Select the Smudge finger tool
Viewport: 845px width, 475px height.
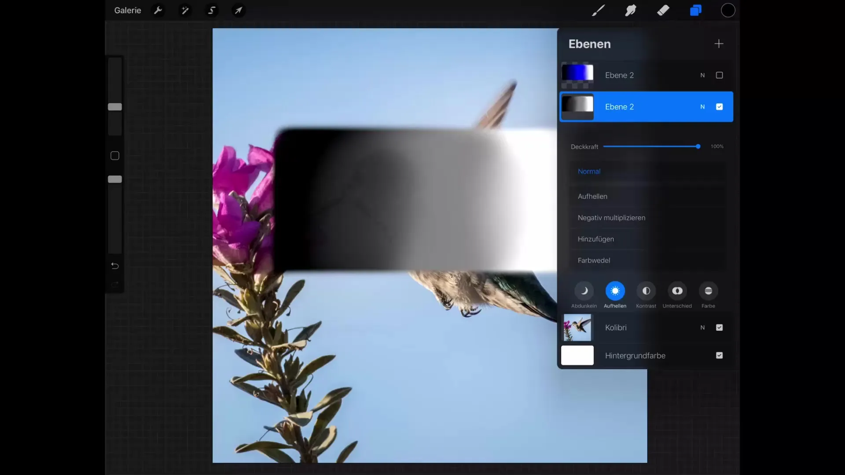point(631,10)
